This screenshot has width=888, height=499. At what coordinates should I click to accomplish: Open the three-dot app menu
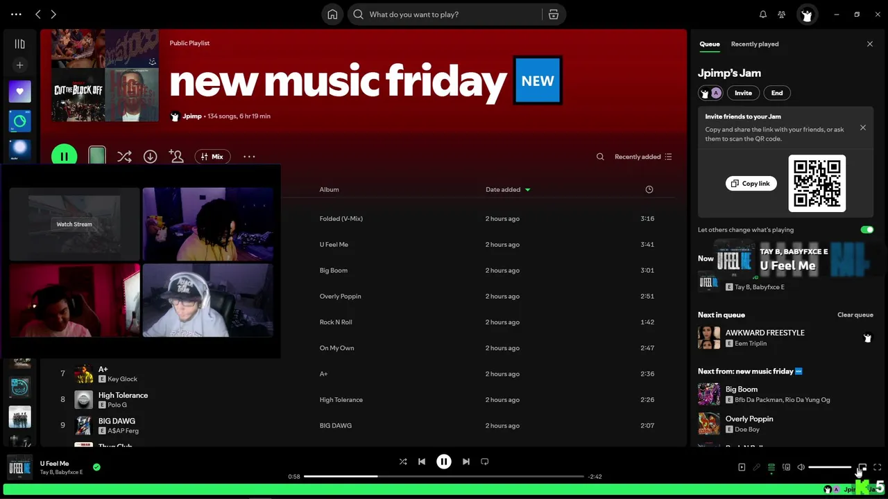16,14
